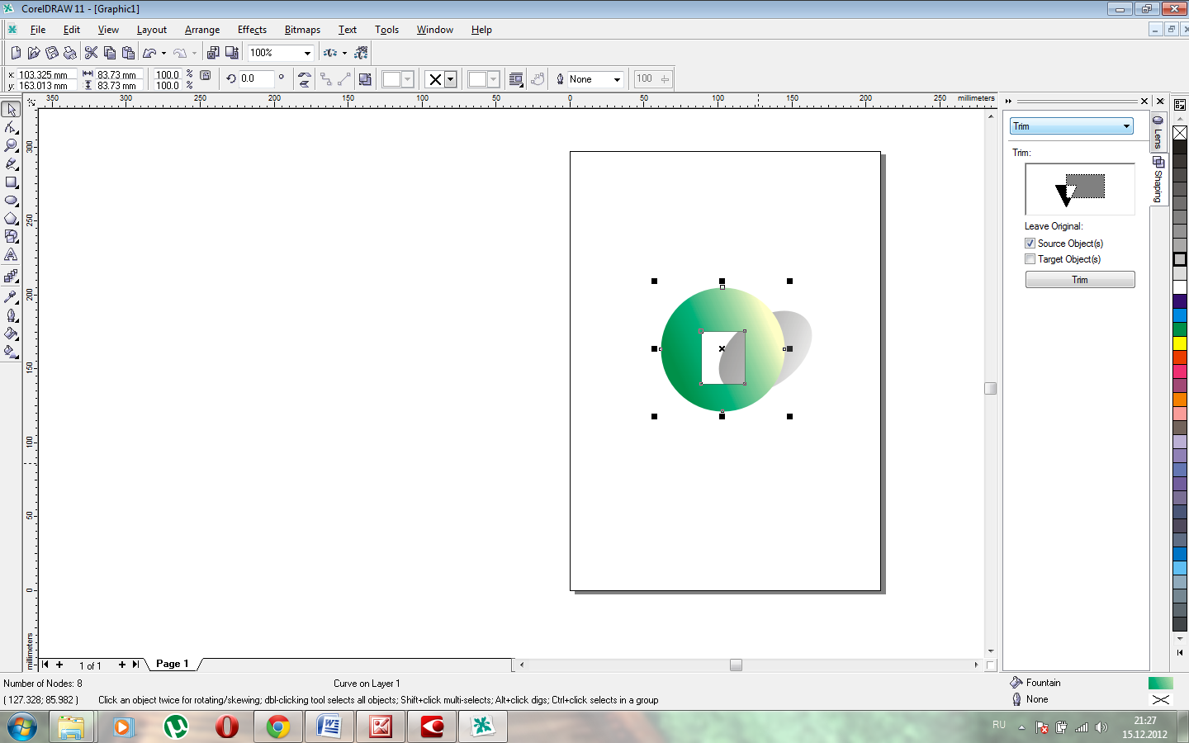
Task: Toggle the nonproportional scaling lock
Action: tap(206, 75)
